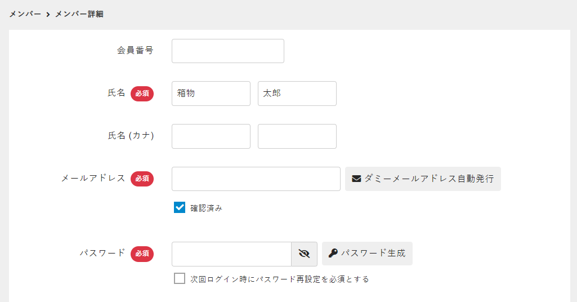This screenshot has height=302, width=577.
Task: Click the key icon for password generation
Action: pyautogui.click(x=333, y=254)
